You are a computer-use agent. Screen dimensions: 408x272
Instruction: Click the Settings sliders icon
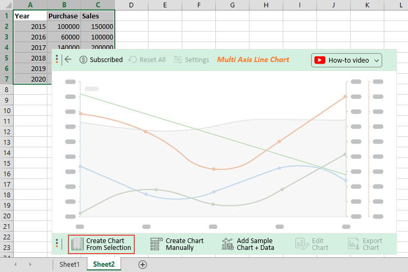coord(178,60)
